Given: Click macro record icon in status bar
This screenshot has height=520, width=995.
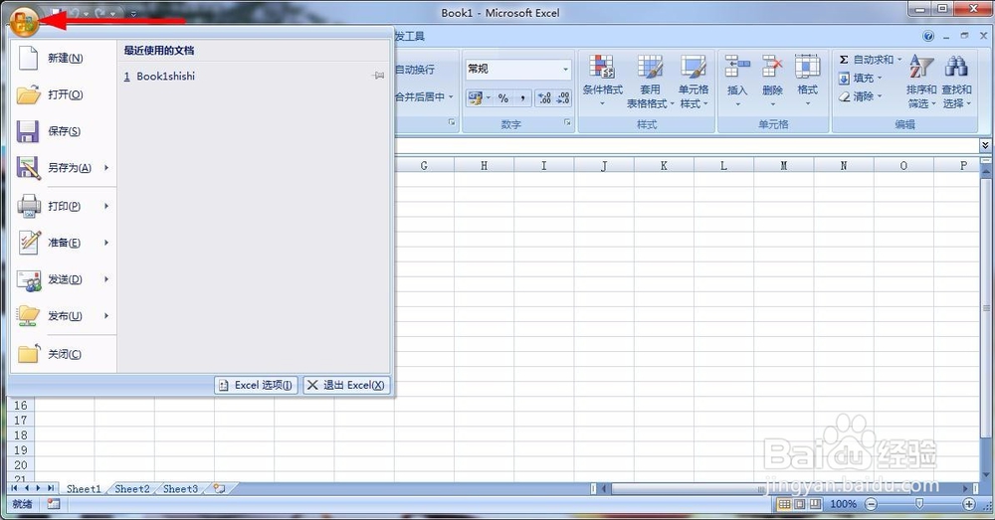Looking at the screenshot, I should (x=54, y=504).
